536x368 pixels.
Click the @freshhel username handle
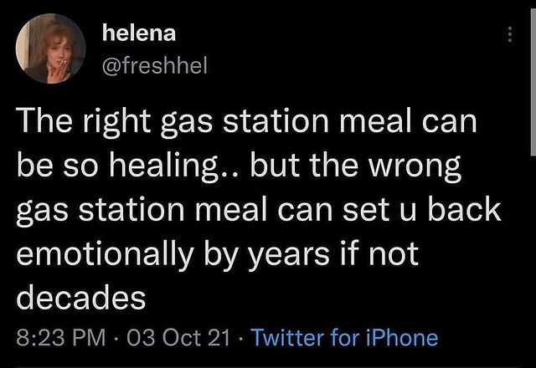tap(153, 64)
